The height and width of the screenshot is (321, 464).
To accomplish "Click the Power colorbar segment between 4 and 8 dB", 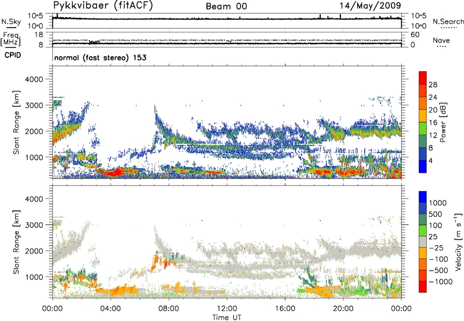I will (x=423, y=154).
